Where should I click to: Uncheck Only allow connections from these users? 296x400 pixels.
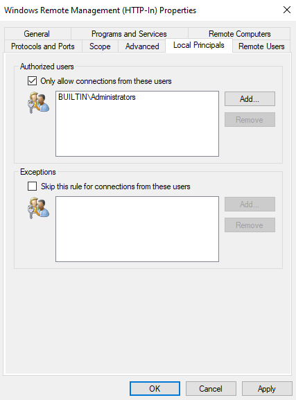tap(32, 81)
